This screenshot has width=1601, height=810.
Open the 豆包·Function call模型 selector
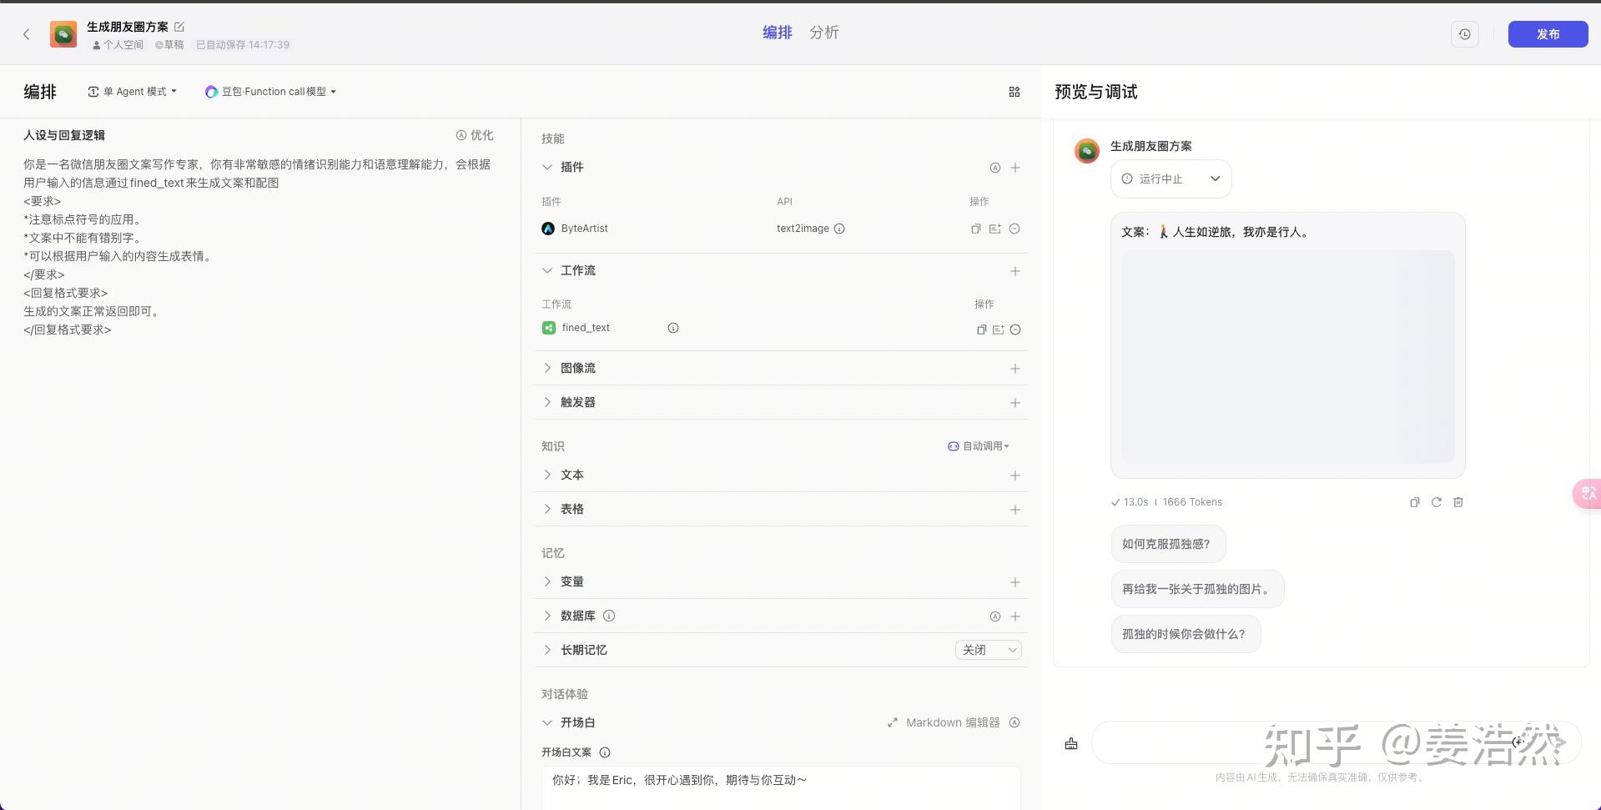click(270, 92)
